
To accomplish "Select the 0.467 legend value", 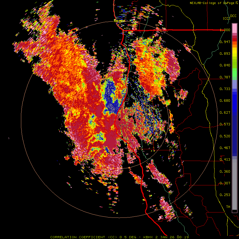I will 225,148.
